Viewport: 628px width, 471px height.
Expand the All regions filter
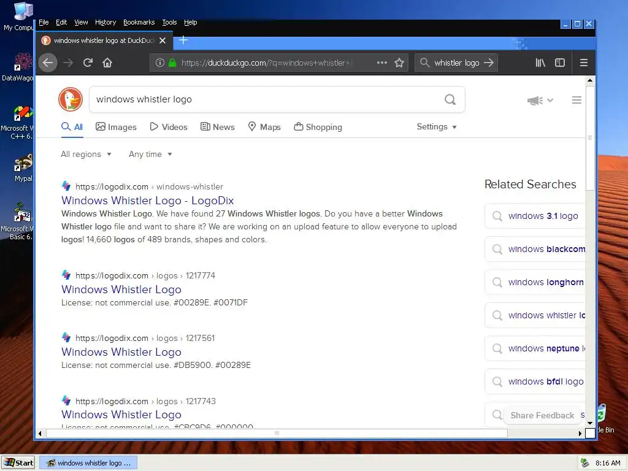[x=86, y=154]
